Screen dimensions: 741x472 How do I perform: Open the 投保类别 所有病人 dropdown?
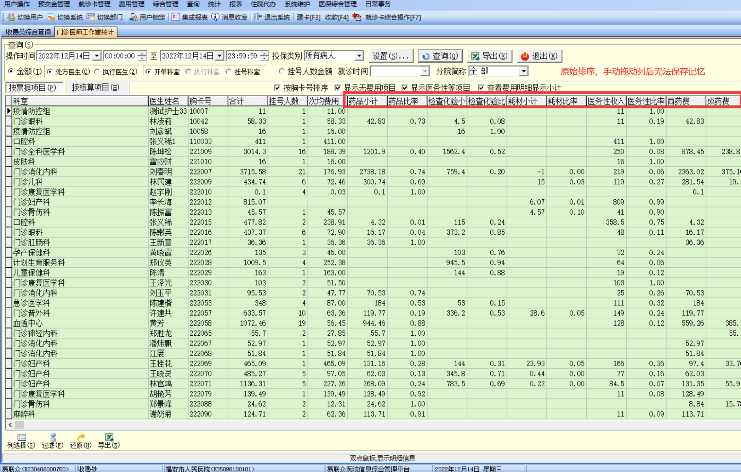pyautogui.click(x=359, y=56)
